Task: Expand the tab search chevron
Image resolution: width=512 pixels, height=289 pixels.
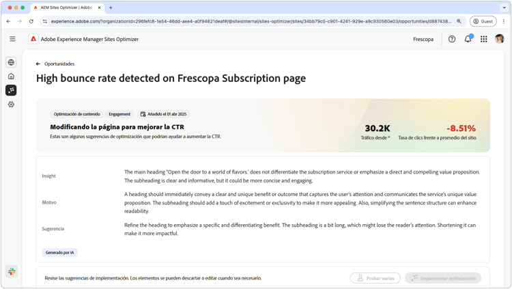Action: (504, 8)
